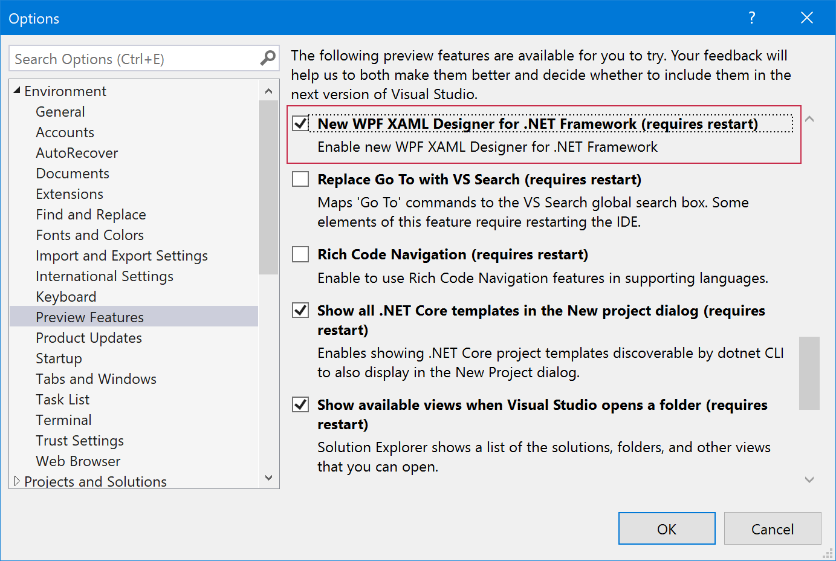The image size is (836, 561).
Task: Uncheck New WPF XAML Designer checkbox
Action: (x=300, y=123)
